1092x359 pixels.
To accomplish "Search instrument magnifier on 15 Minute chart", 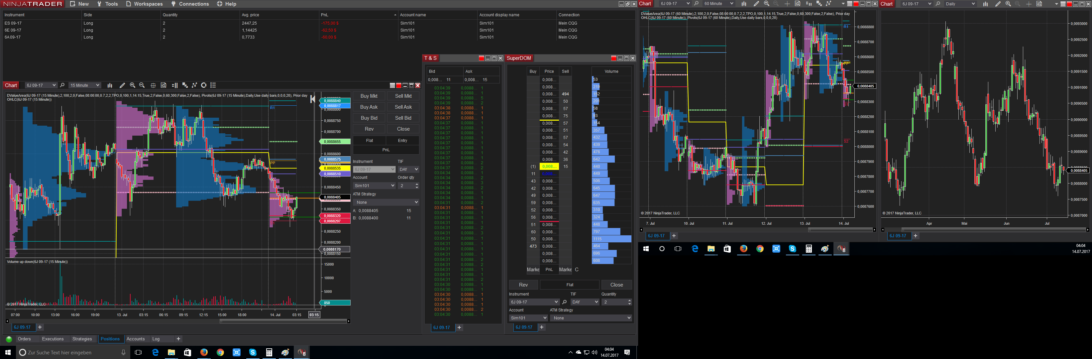I will [62, 85].
